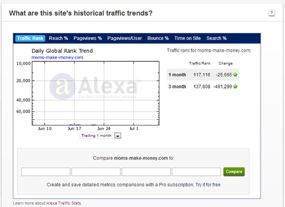Focus the fourth compare site input field
285x207 pixels.
(196, 172)
